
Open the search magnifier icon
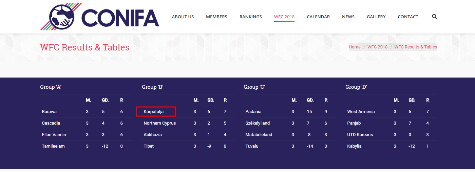click(x=435, y=17)
